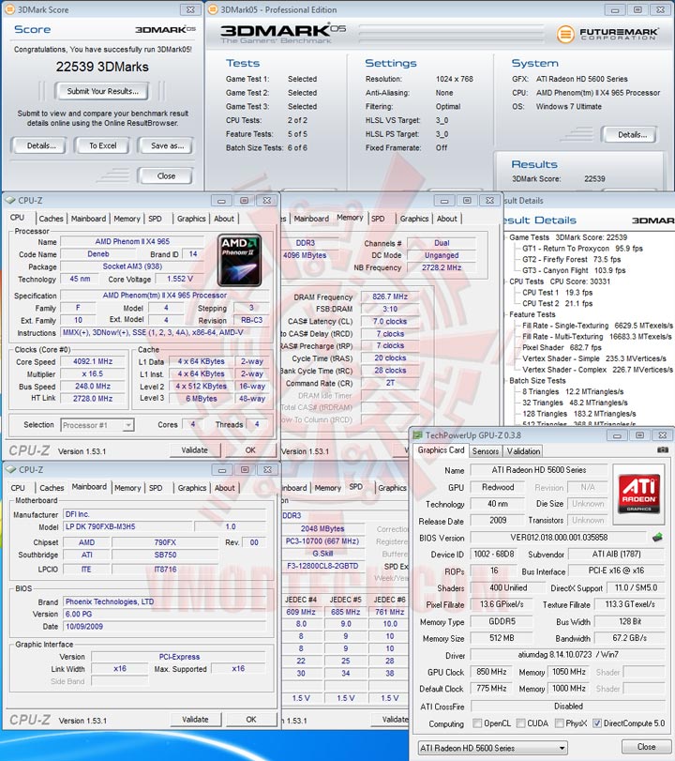675x761 pixels.
Task: Open the About tab in CPU-Z processor window
Action: pyautogui.click(x=224, y=219)
